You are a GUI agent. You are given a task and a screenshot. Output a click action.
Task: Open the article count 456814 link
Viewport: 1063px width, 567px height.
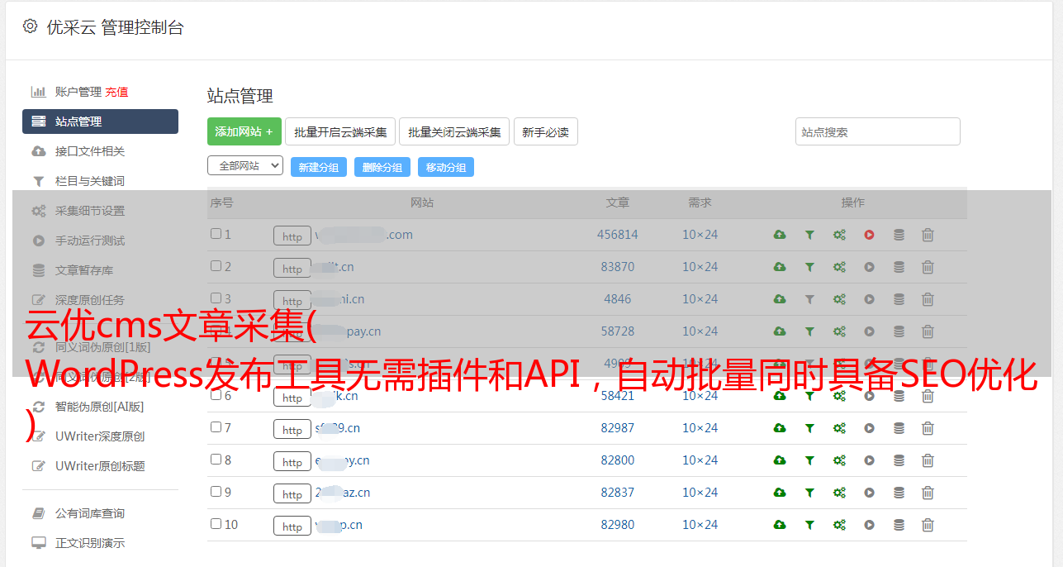618,235
